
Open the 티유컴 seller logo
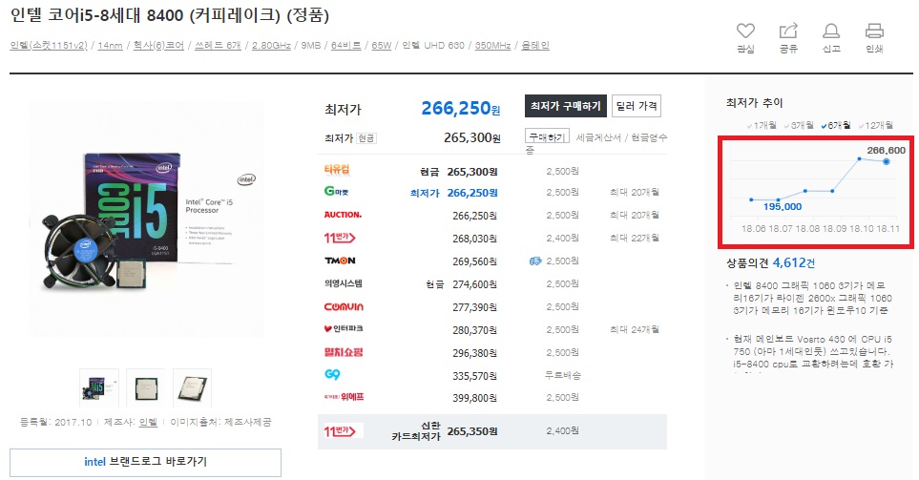point(337,170)
